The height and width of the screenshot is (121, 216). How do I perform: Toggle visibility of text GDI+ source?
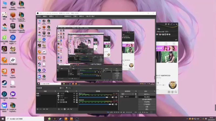pyautogui.click(x=74, y=98)
